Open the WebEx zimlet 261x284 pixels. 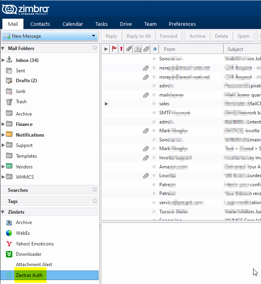(x=23, y=233)
